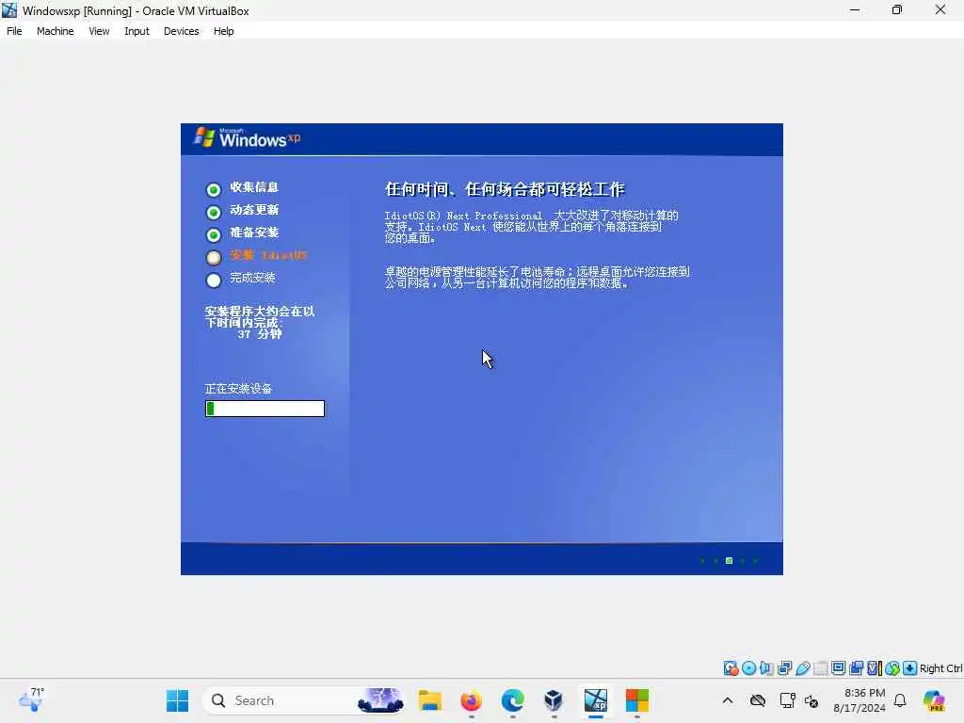
Task: Click the keyboard capture arrow icon
Action: pyautogui.click(x=910, y=668)
